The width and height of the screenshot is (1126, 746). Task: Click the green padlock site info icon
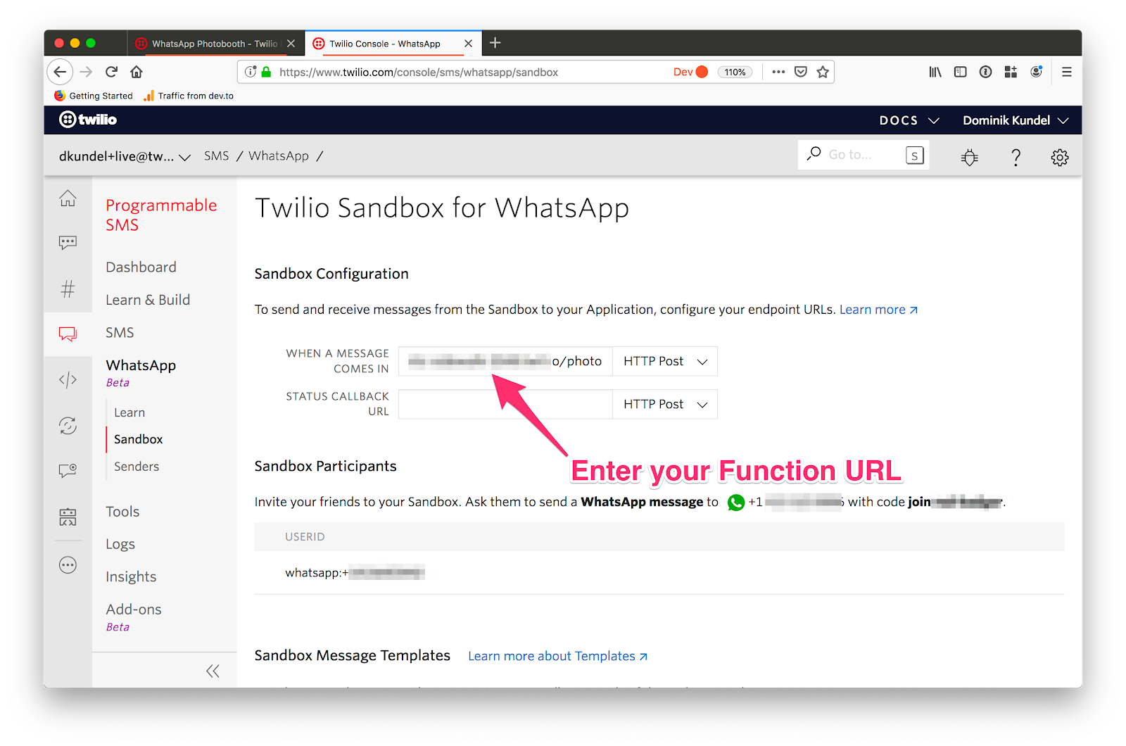(x=266, y=72)
